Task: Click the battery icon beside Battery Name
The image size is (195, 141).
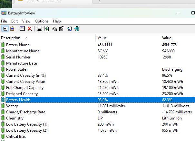Action: tap(3, 45)
